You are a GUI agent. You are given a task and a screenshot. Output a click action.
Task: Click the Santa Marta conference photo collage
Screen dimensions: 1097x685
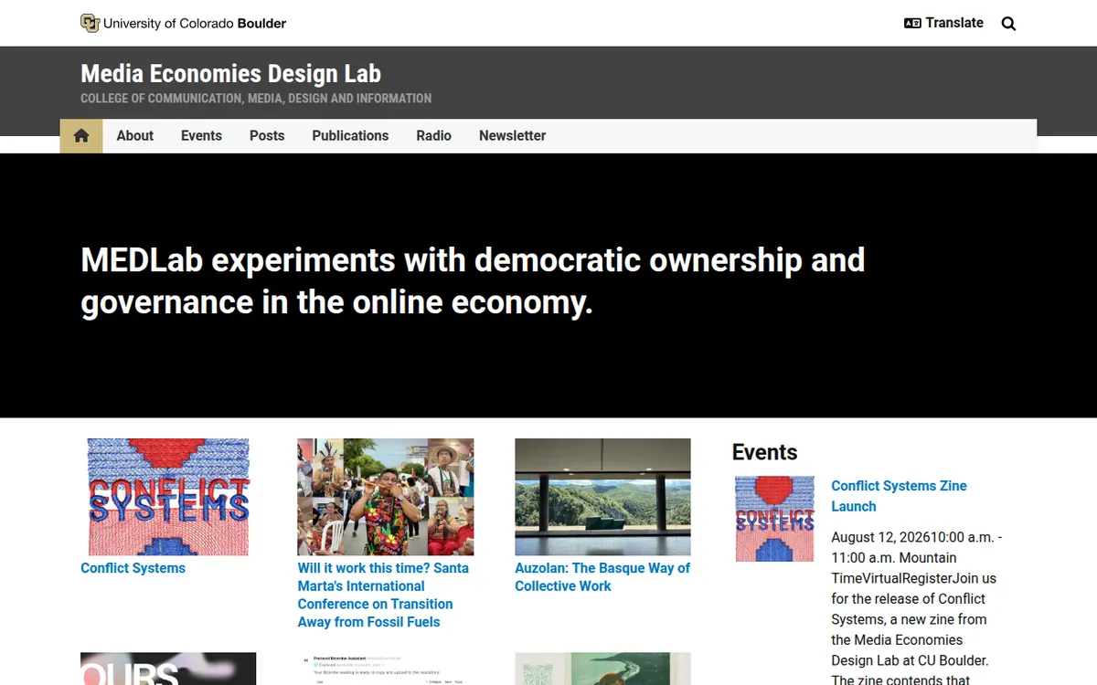386,497
